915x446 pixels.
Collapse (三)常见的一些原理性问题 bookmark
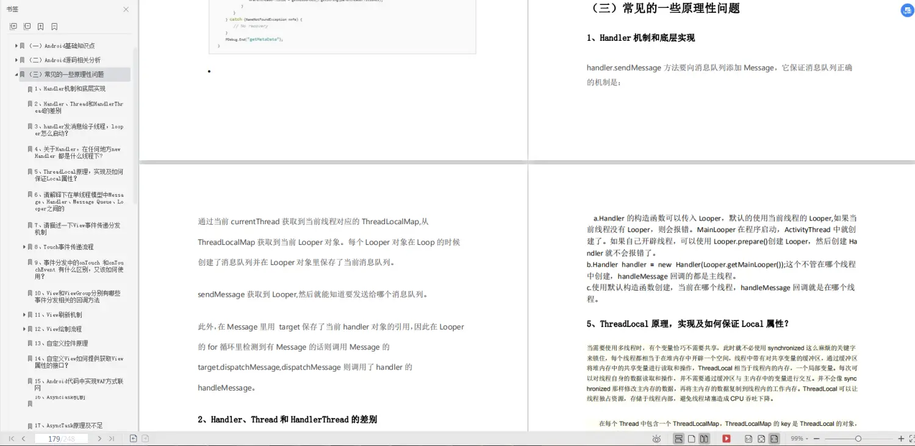pos(16,74)
